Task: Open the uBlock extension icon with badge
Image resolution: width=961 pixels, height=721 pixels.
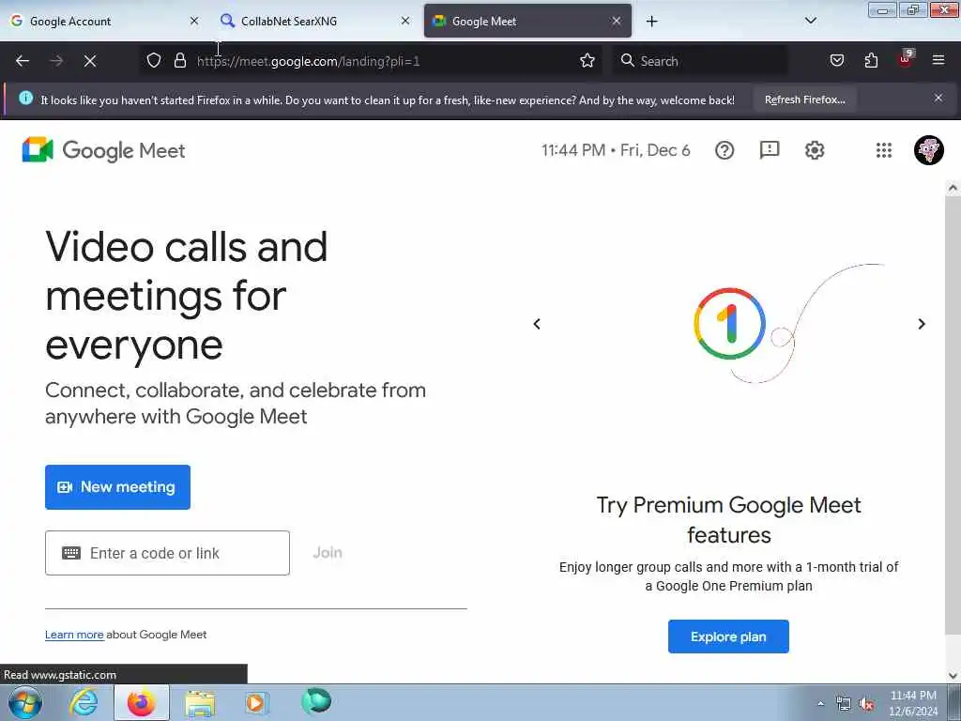Action: [x=906, y=59]
